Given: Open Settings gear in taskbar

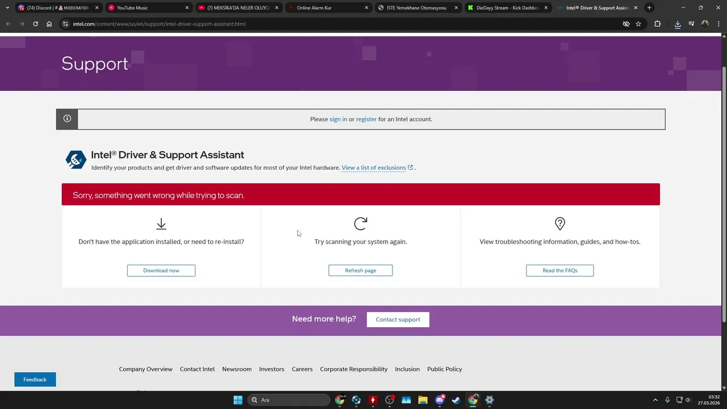Looking at the screenshot, I should tap(490, 400).
